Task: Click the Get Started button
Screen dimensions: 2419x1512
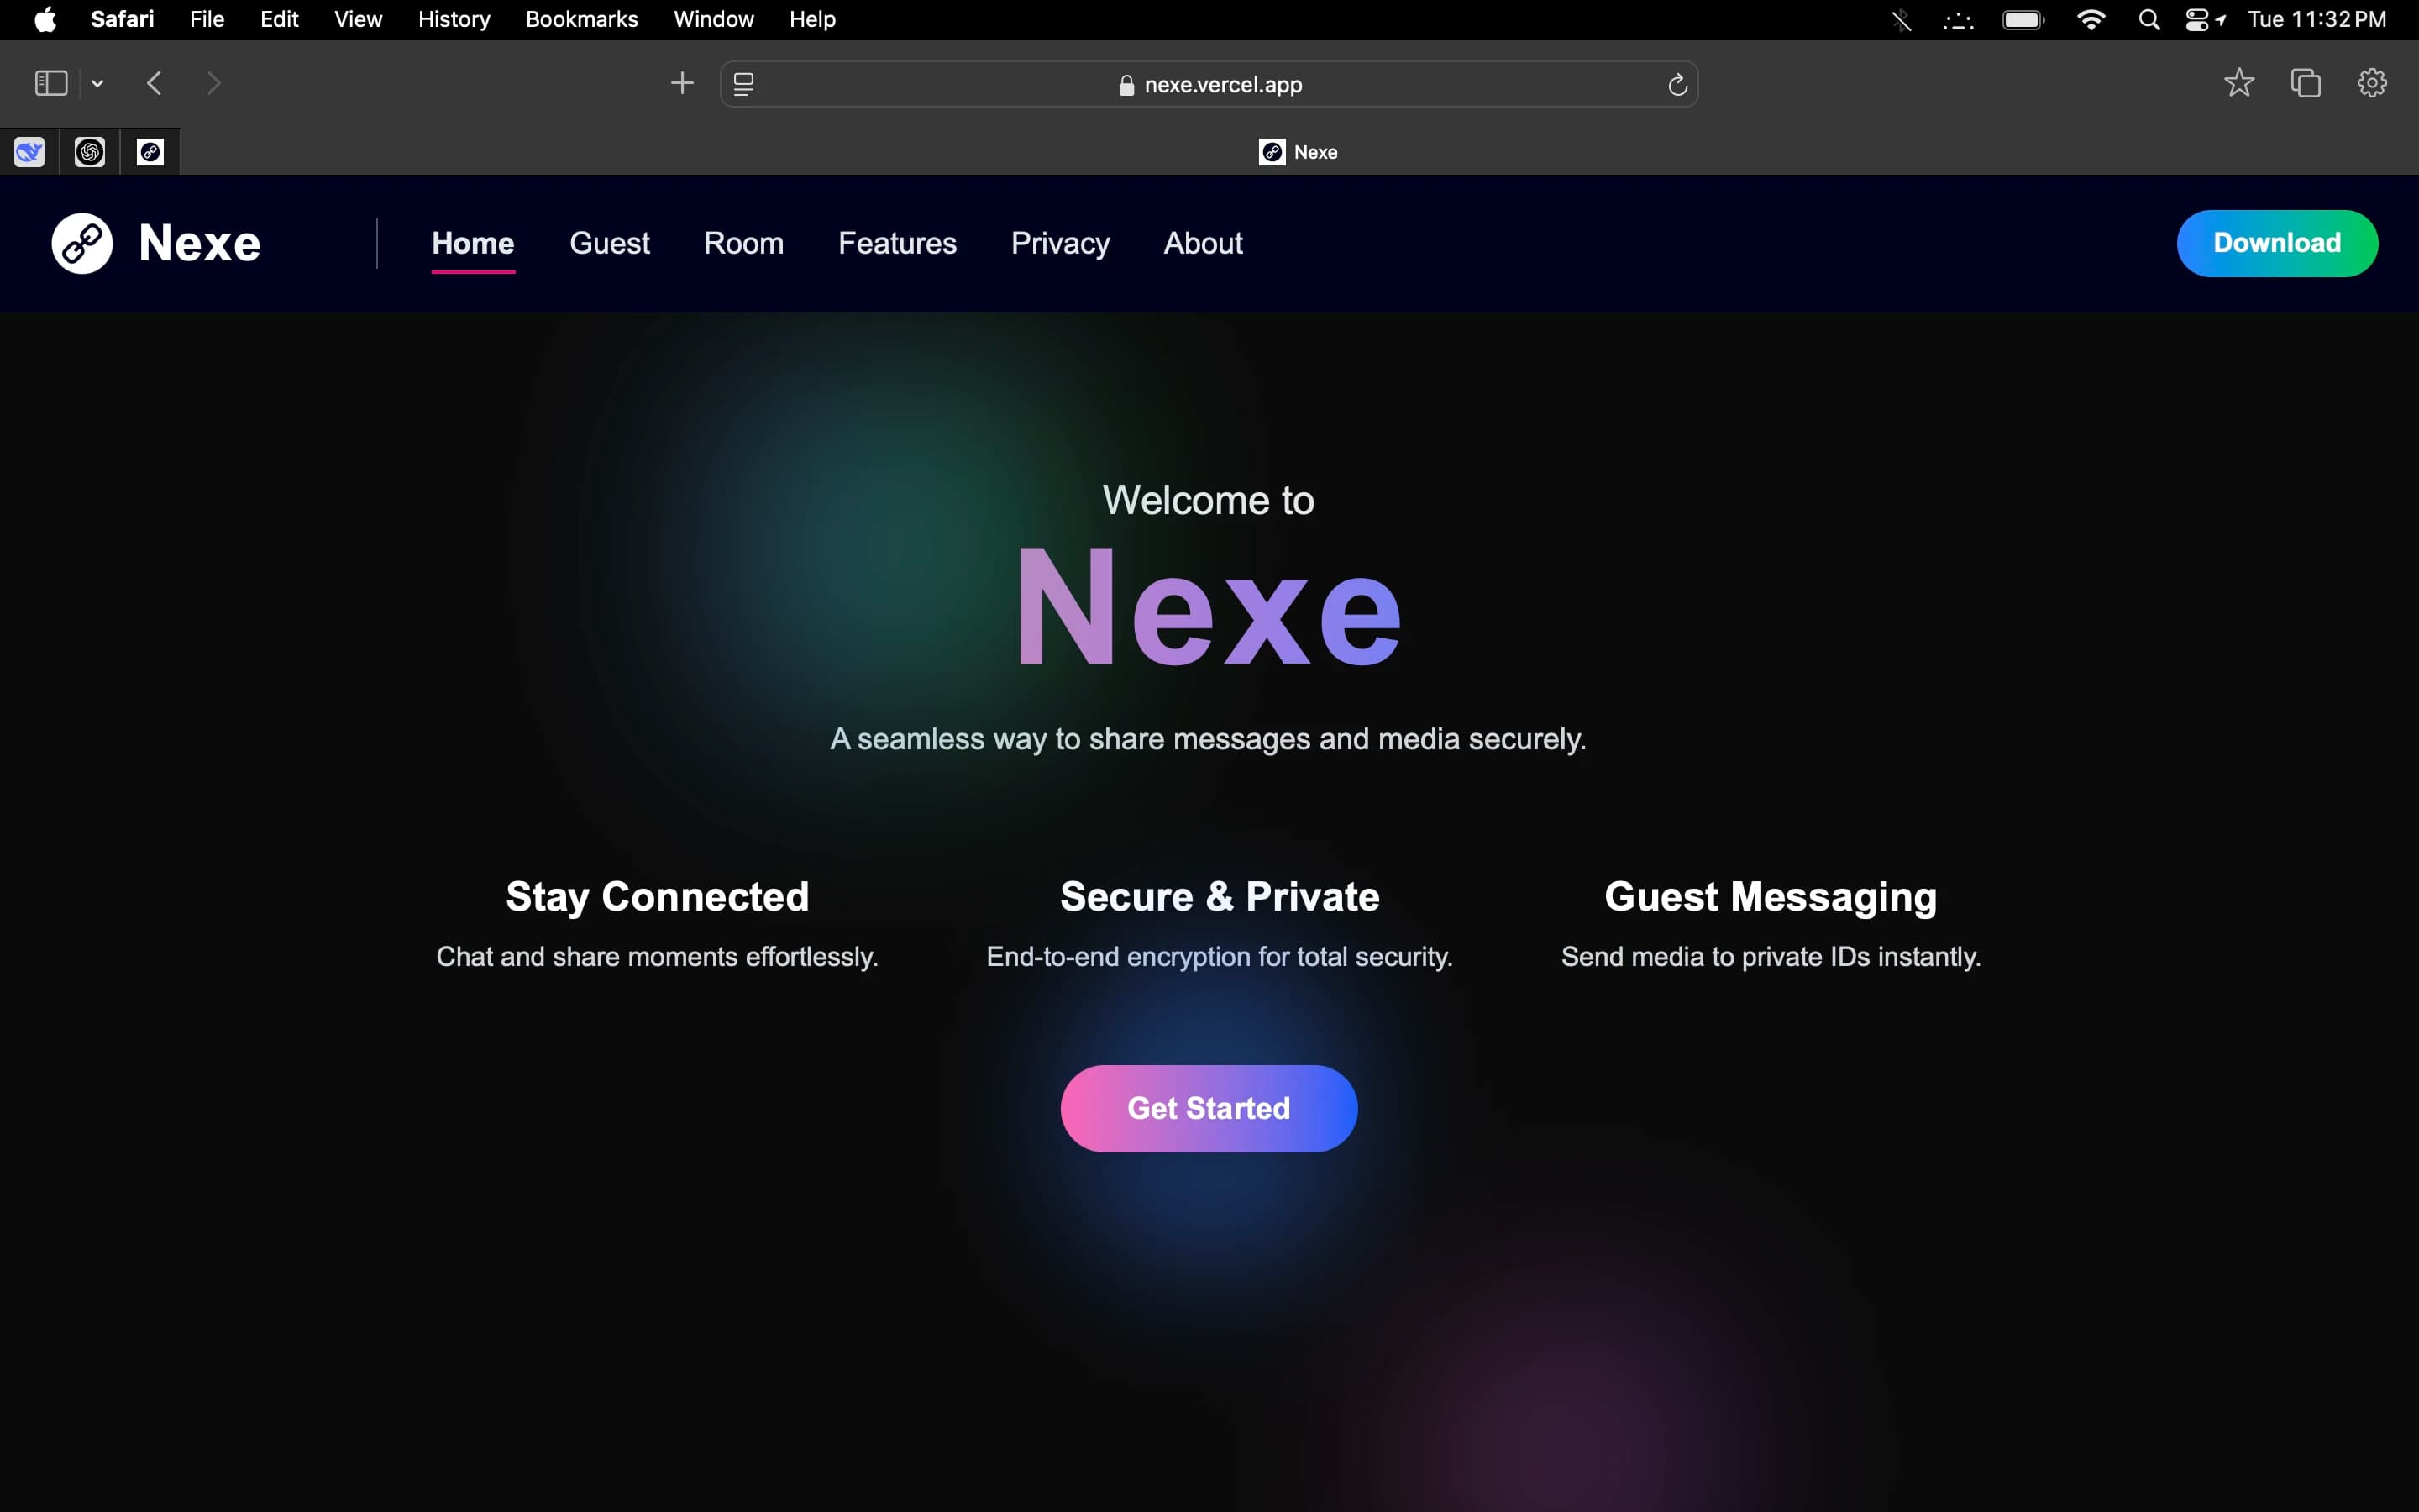Action: click(1209, 1108)
